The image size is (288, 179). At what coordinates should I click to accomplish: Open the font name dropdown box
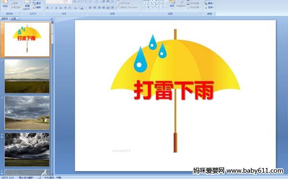[54, 2]
